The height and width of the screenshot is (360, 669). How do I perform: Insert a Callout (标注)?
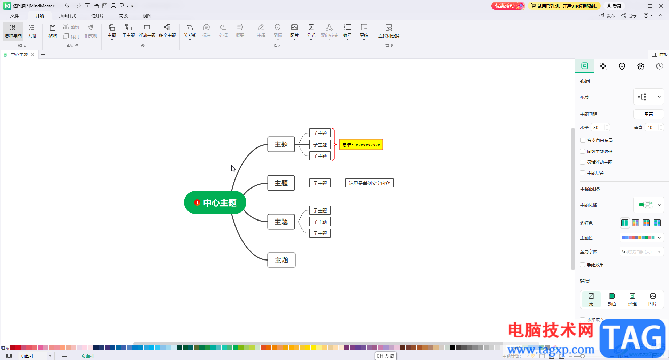point(207,31)
